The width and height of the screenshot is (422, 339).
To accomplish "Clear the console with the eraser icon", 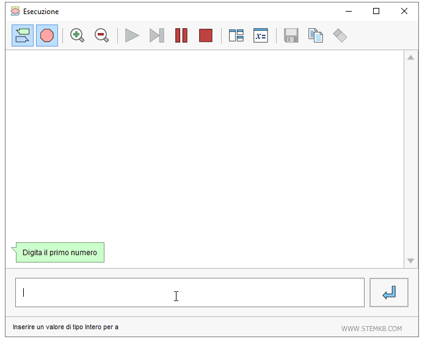I will 340,35.
